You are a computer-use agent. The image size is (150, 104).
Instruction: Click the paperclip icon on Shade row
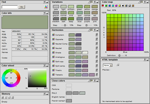pos(97,52)
